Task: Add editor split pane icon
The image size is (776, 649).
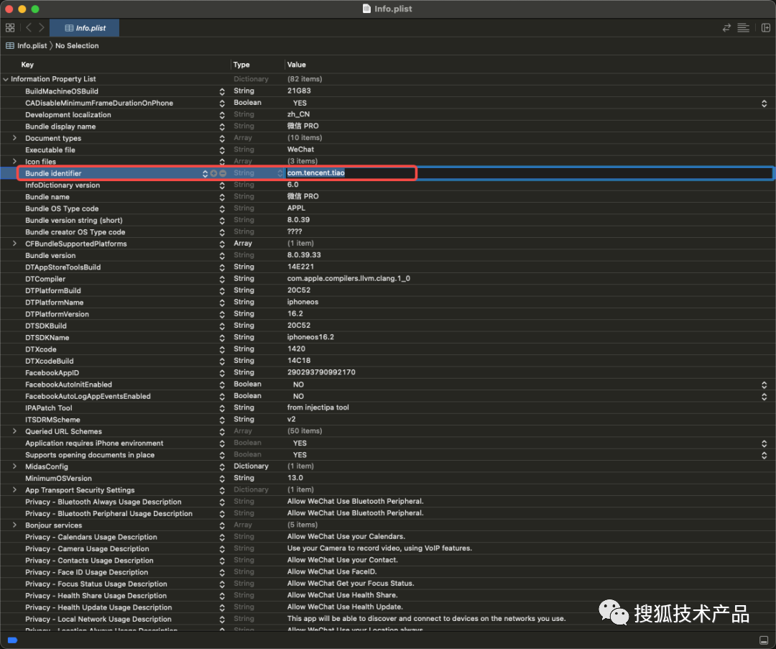Action: click(766, 28)
